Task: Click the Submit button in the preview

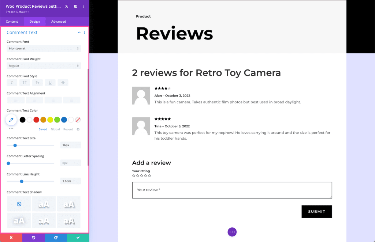Action: (x=316, y=211)
